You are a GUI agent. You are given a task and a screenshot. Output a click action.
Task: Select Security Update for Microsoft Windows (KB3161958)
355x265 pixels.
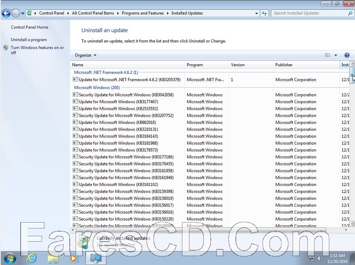point(126,171)
